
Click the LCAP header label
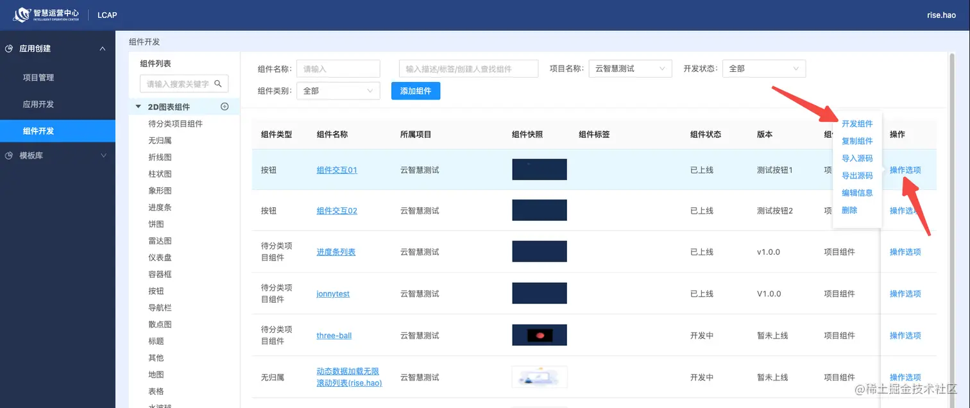107,15
